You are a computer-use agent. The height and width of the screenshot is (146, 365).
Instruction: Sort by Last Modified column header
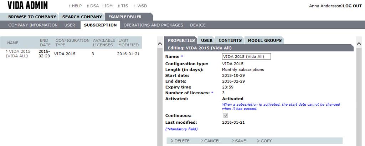pos(128,43)
